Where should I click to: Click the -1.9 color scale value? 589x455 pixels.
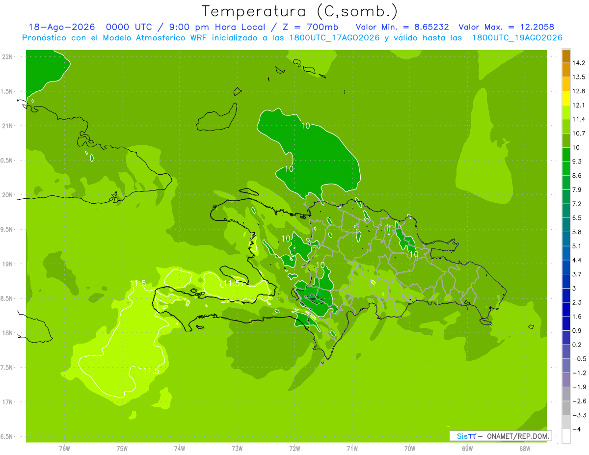pos(579,387)
